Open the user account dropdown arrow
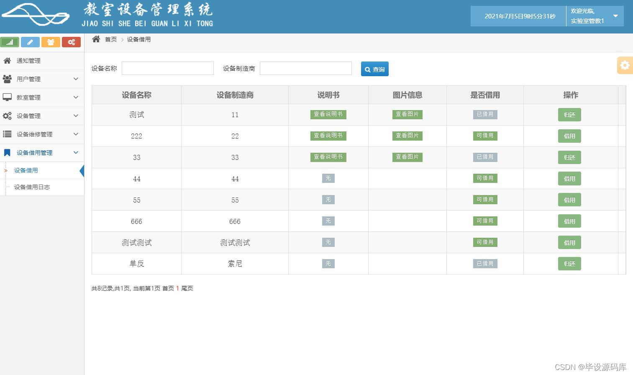Viewport: 633px width, 375px height. coord(615,16)
